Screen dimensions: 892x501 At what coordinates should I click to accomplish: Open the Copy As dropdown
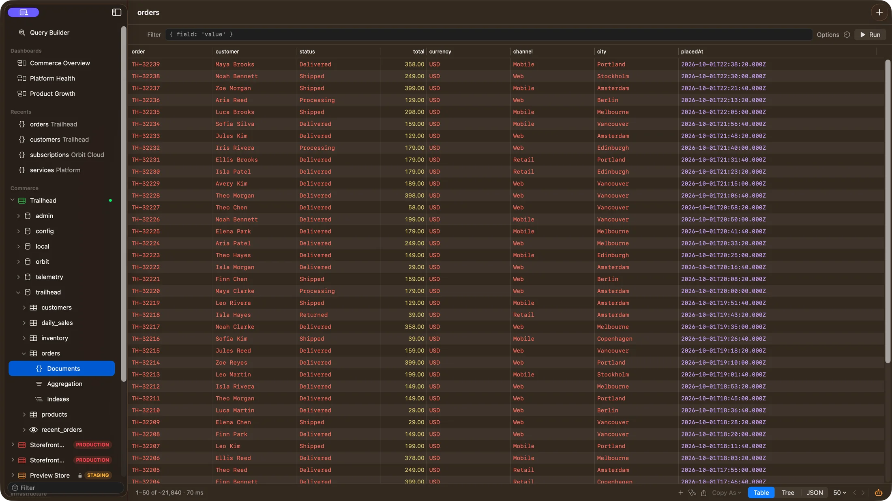click(x=726, y=492)
